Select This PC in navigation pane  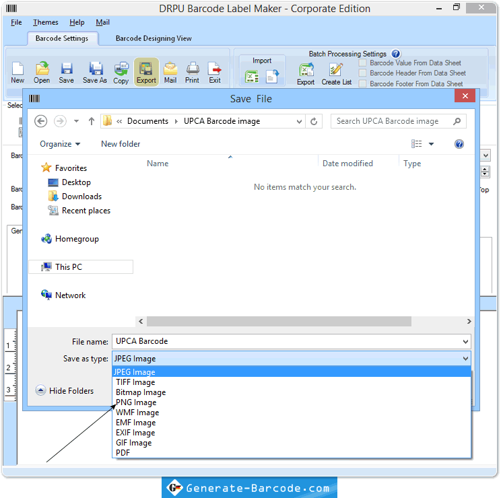pos(81,267)
